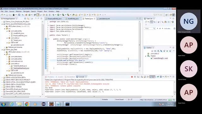Select main(String[]) method in Outline
The width and height of the screenshot is (202, 114).
coord(161,58)
